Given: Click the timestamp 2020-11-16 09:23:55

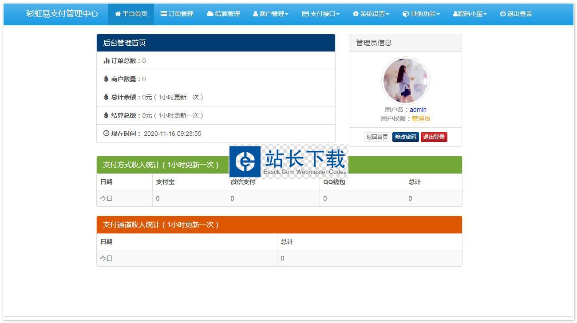Looking at the screenshot, I should [172, 134].
